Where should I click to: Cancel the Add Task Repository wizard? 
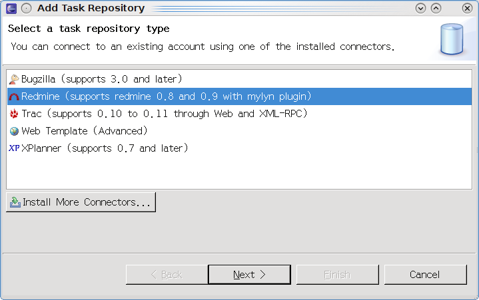pos(425,275)
